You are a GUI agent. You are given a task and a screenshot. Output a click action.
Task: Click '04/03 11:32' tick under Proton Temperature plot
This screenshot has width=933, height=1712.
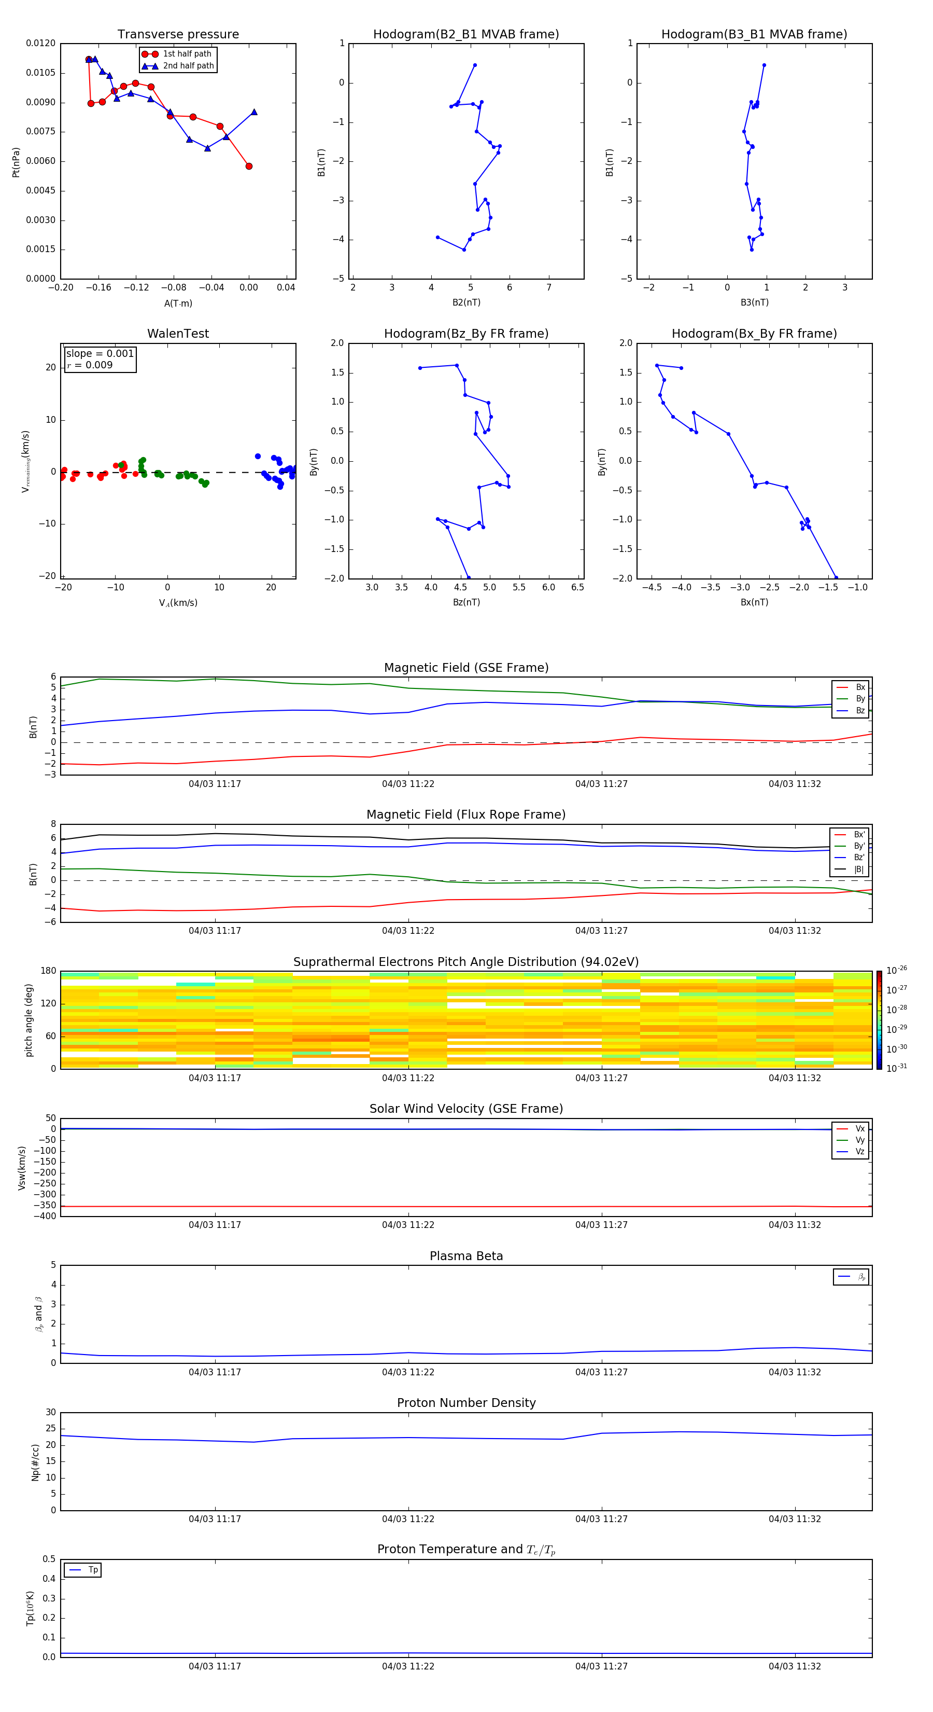tap(795, 1666)
